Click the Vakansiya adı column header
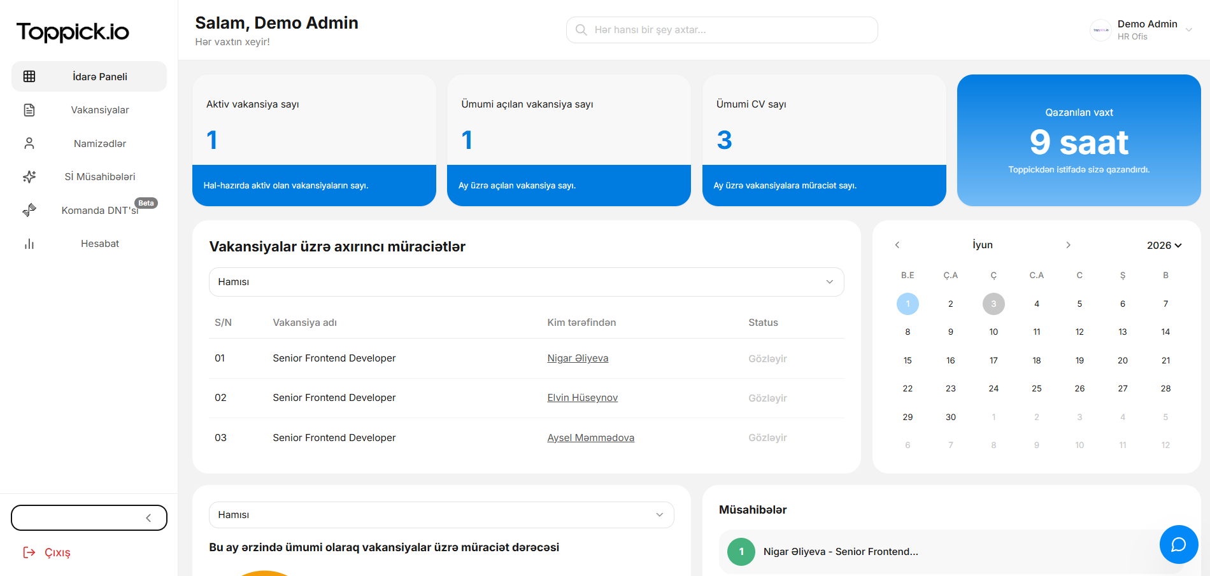This screenshot has width=1210, height=576. [305, 323]
